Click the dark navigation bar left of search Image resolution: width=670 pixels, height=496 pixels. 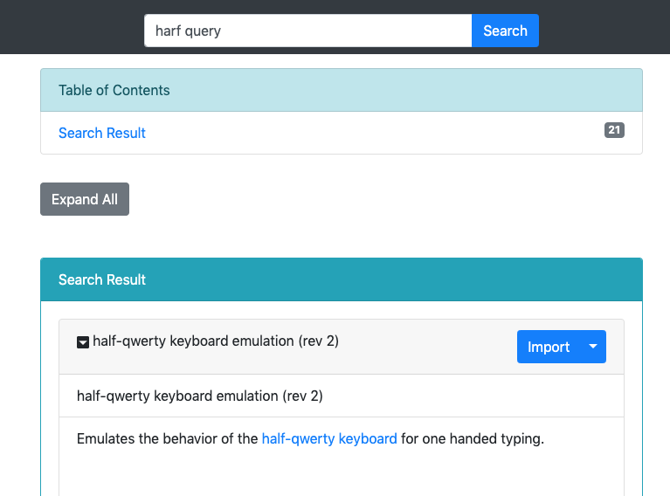pyautogui.click(x=72, y=27)
